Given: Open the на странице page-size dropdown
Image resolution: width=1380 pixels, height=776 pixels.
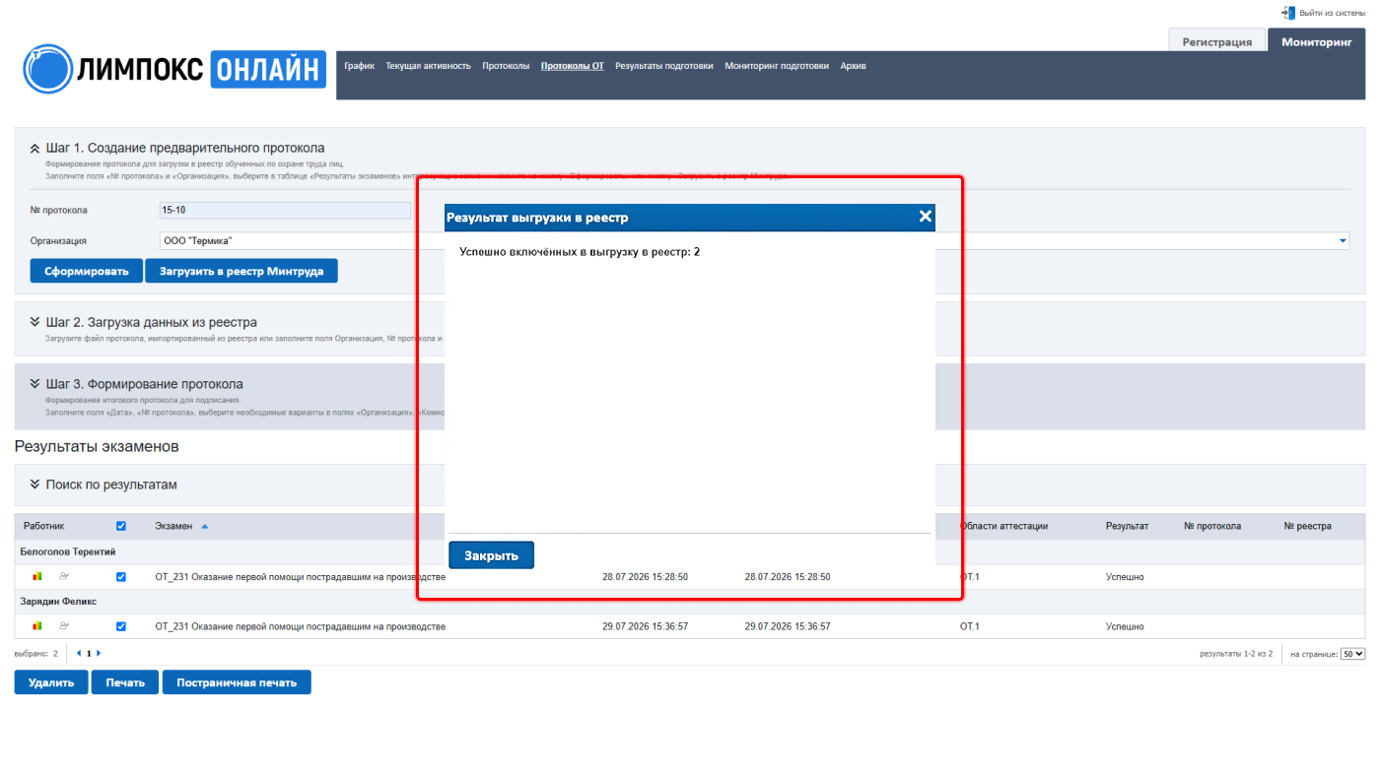Looking at the screenshot, I should tap(1352, 653).
